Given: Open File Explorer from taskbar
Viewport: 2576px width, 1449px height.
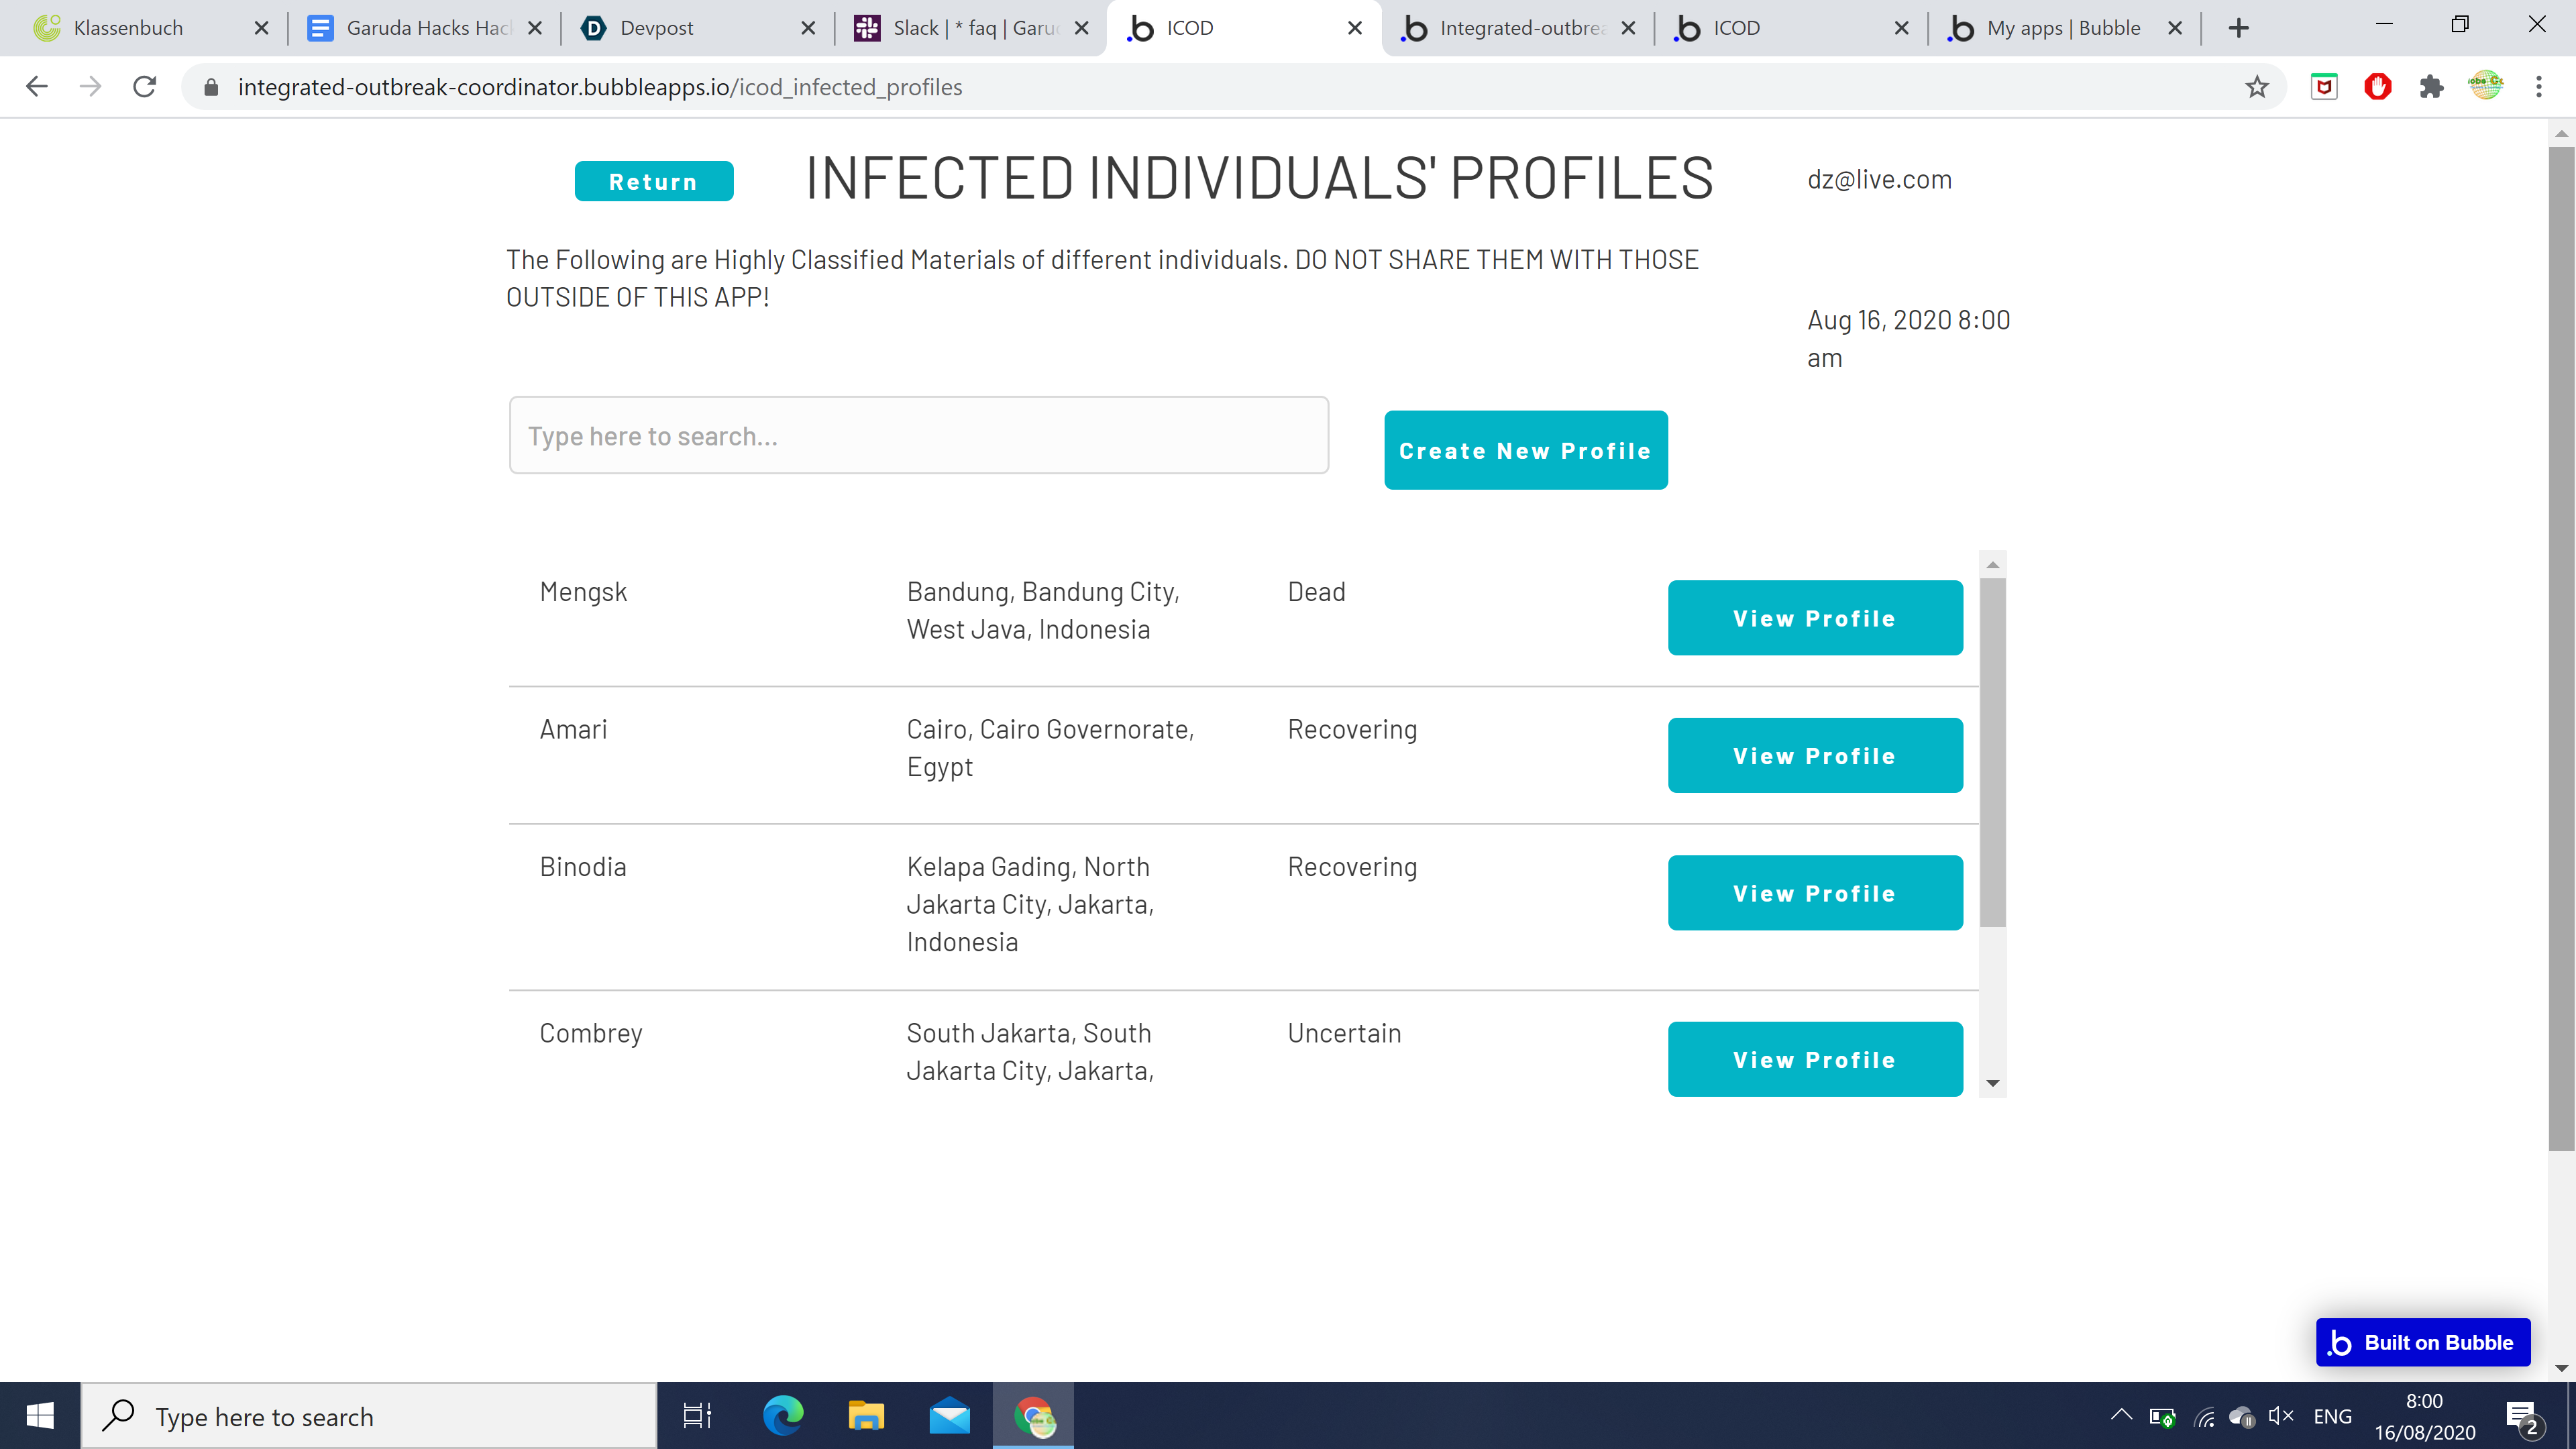Looking at the screenshot, I should point(866,1416).
